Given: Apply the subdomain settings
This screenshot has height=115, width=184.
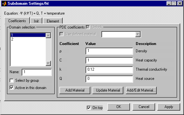Looking at the screenshot, I should 169,107.
